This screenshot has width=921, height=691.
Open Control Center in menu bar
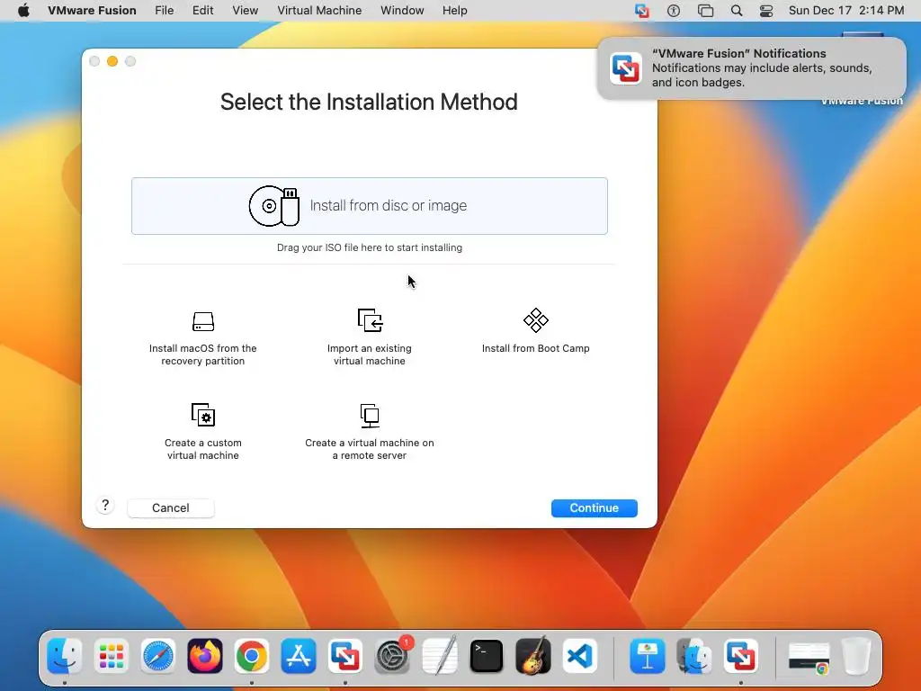pos(766,11)
